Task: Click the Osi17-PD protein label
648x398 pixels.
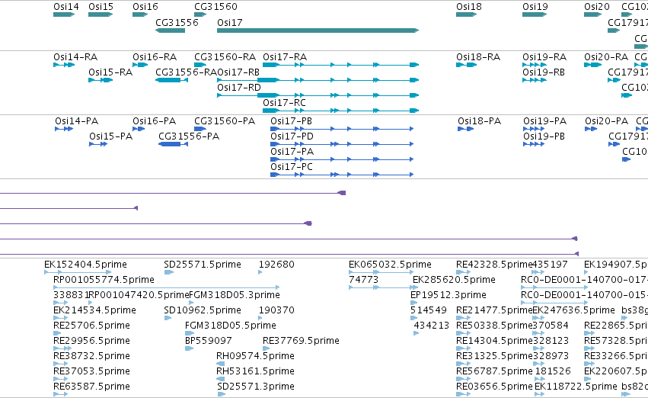Action: [x=292, y=136]
